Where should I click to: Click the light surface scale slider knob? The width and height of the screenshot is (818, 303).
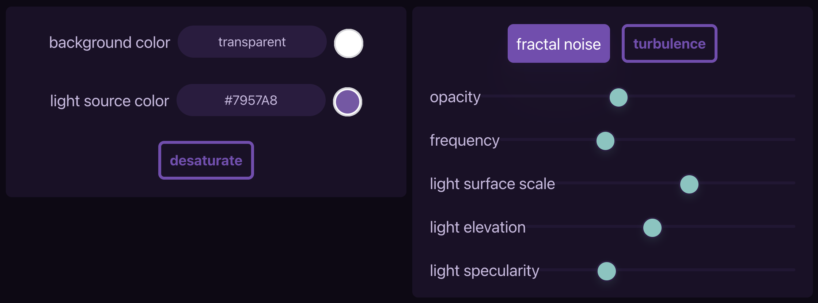(689, 184)
